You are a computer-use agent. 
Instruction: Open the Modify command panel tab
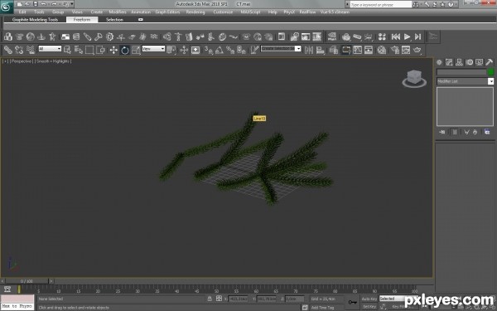449,62
